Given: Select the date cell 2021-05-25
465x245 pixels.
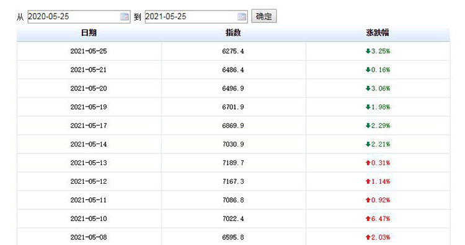Looking at the screenshot, I should [89, 51].
